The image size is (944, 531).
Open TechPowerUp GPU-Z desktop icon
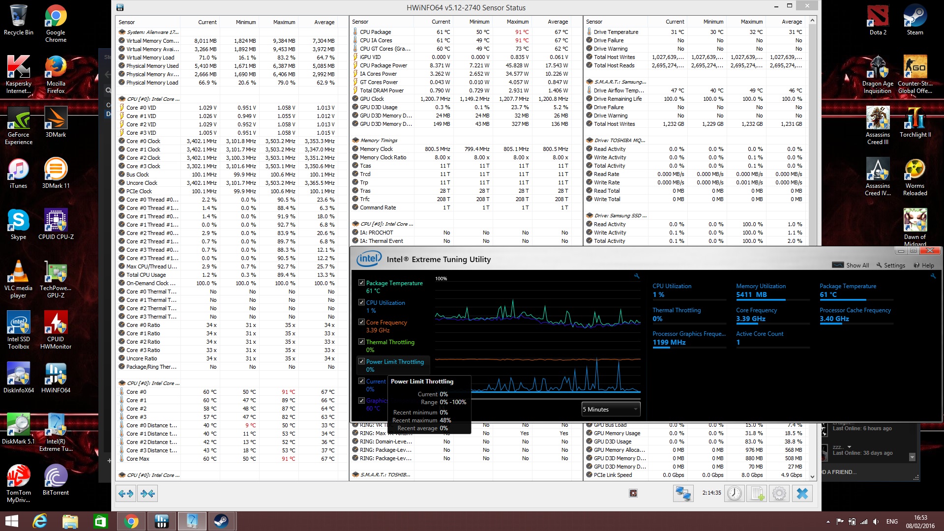tap(56, 279)
